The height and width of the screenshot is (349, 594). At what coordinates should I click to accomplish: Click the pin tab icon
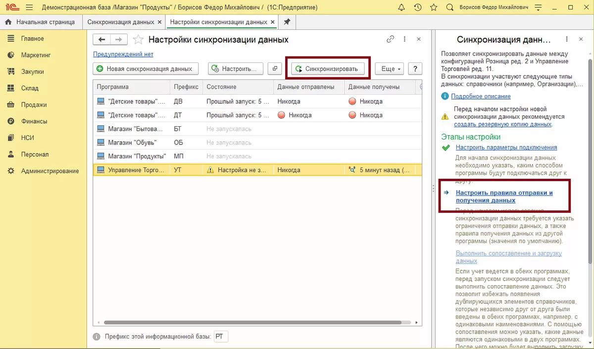286,22
